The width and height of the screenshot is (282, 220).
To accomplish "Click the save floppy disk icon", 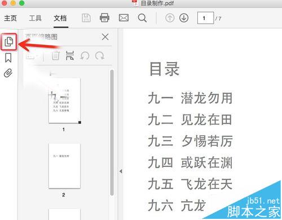I will (x=86, y=18).
